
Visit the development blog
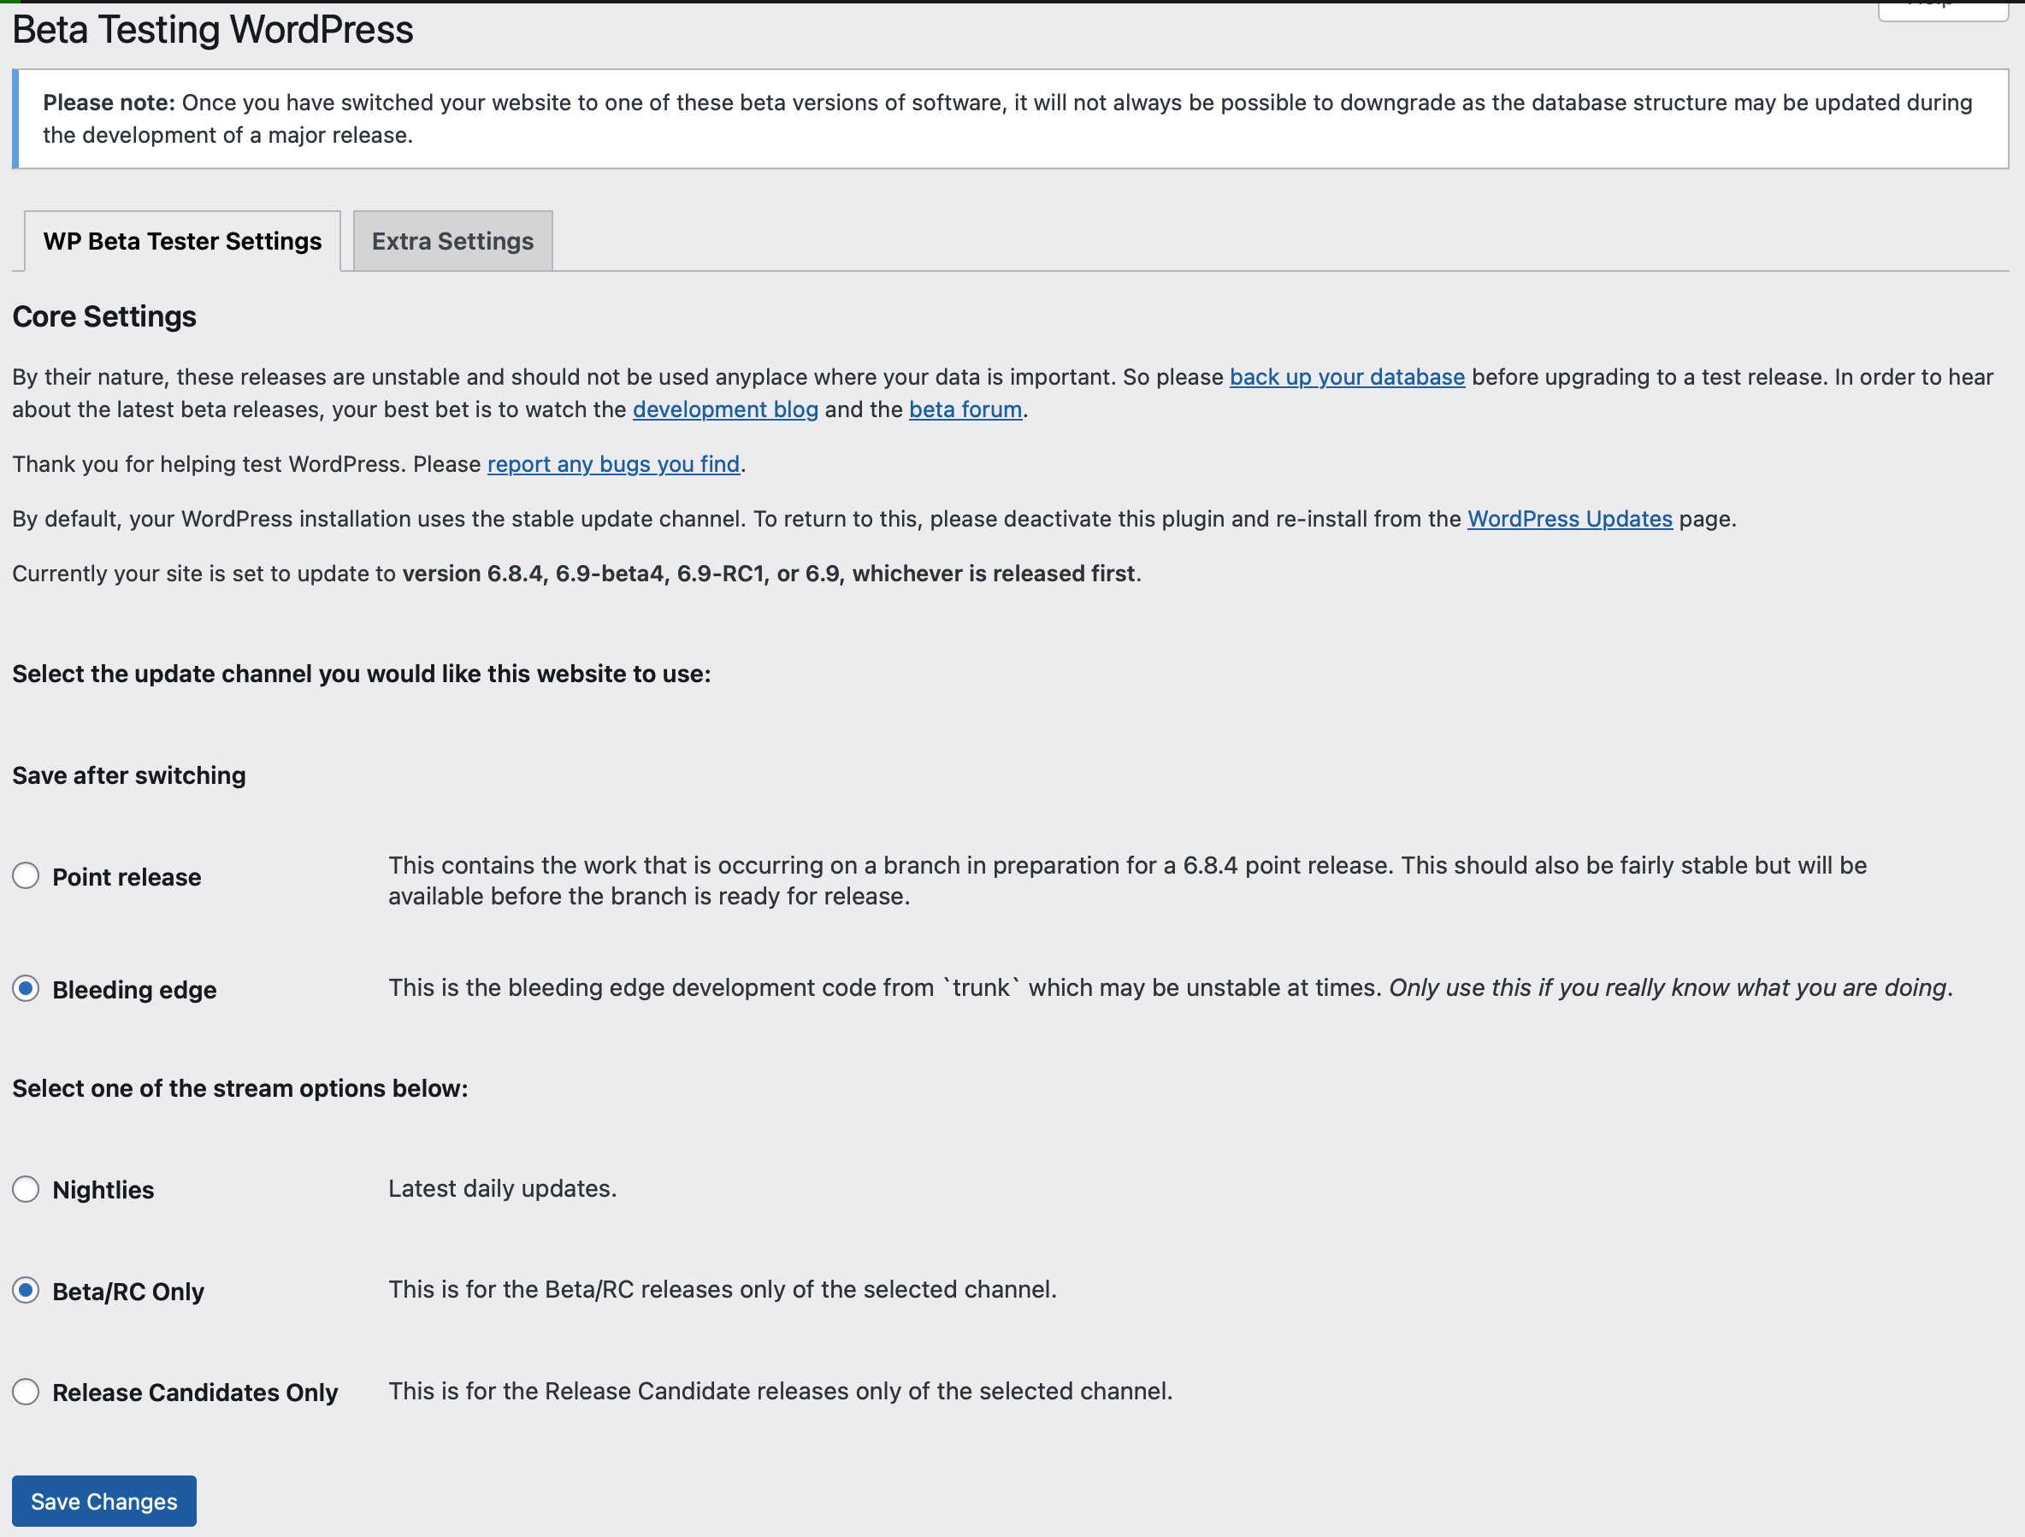tap(724, 409)
